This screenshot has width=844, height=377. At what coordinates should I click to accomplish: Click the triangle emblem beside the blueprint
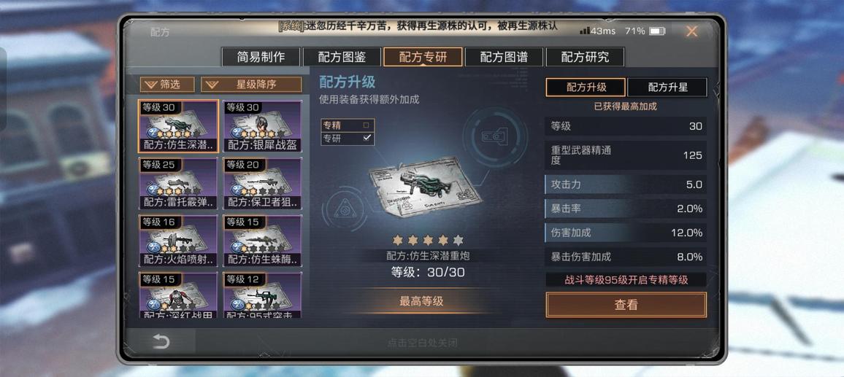pyautogui.click(x=346, y=209)
